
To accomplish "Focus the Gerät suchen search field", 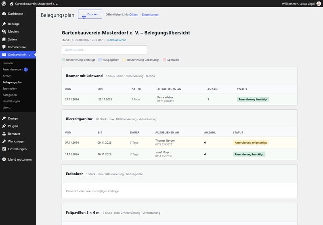I will pos(105,50).
